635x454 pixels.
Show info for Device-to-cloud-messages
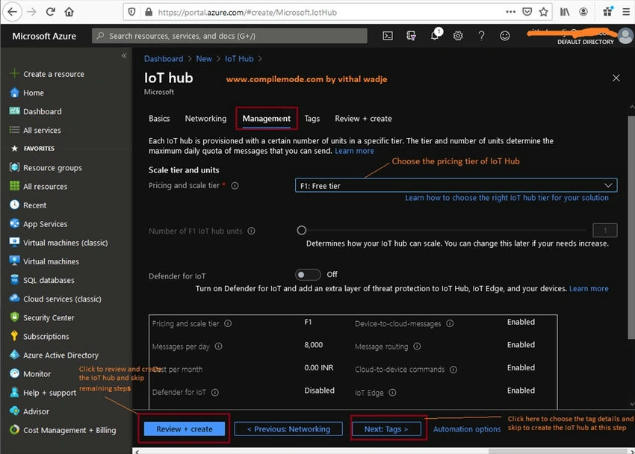tap(450, 324)
